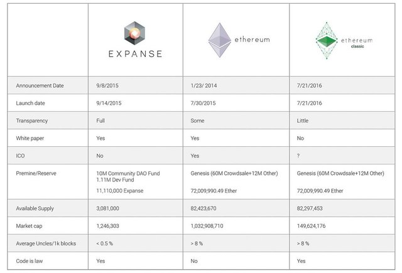Select Expanse average uncles value
This screenshot has width=402, height=273.
(x=104, y=244)
